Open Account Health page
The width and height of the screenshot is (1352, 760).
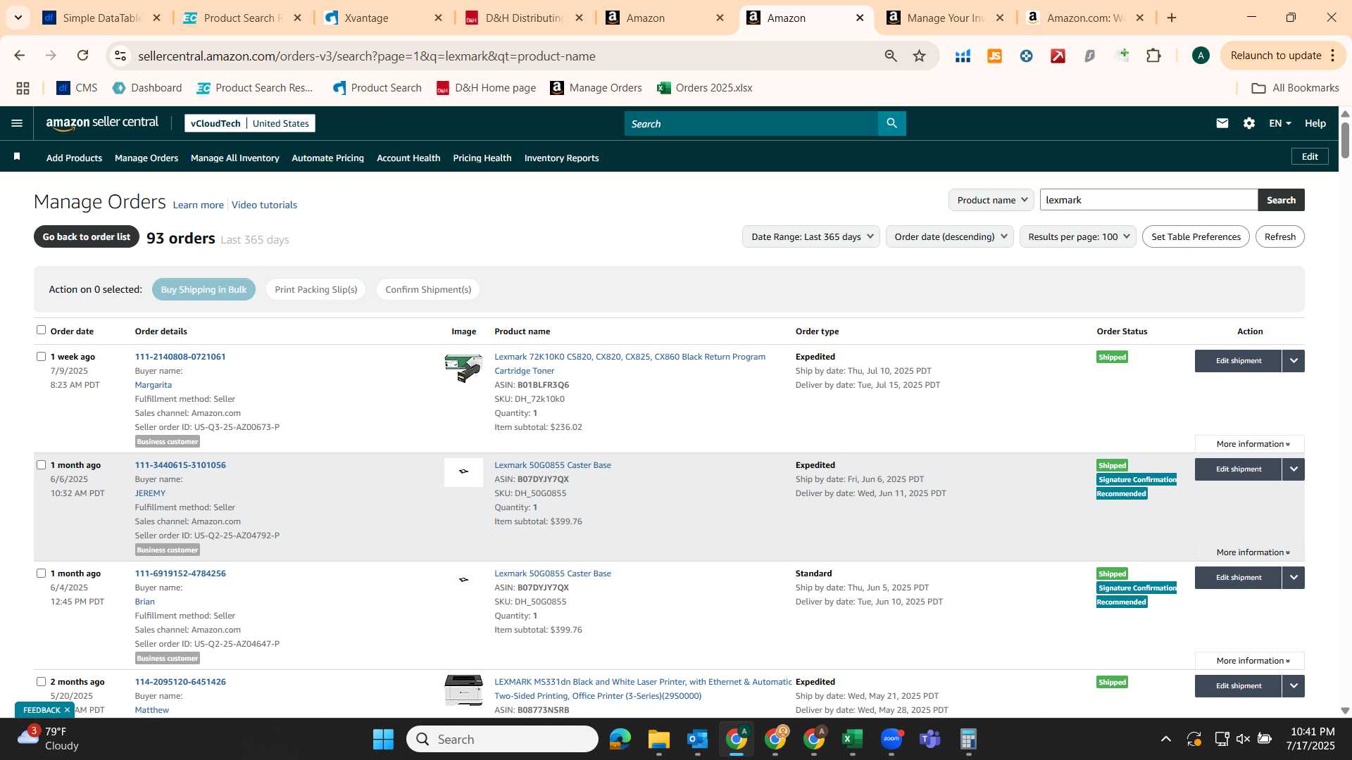click(x=408, y=158)
